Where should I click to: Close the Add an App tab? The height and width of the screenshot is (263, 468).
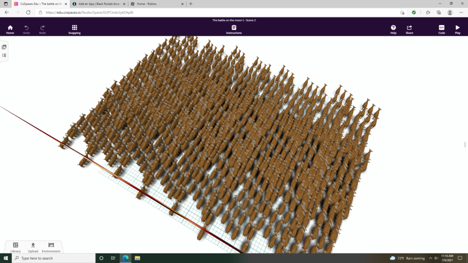click(124, 4)
